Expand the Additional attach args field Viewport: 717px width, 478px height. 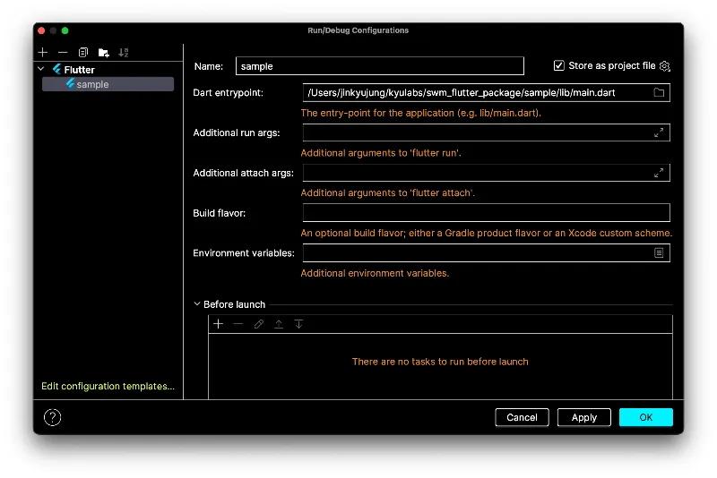pyautogui.click(x=659, y=173)
